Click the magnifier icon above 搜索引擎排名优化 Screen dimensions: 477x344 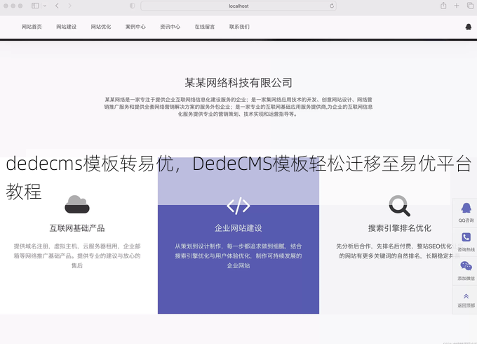[x=399, y=206]
